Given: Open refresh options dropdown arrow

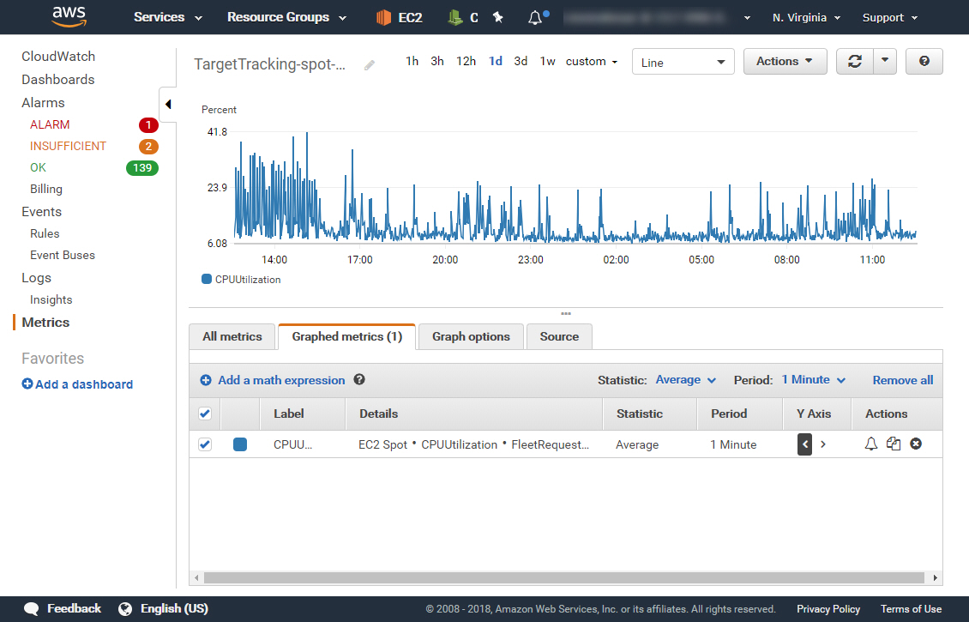Looking at the screenshot, I should pos(885,61).
